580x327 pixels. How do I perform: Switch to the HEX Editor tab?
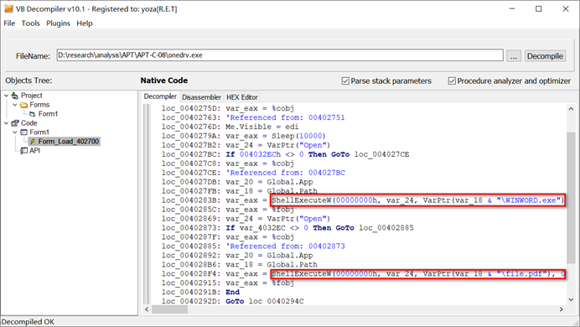[242, 97]
